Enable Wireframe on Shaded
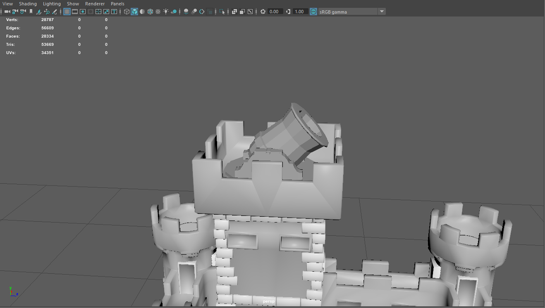The height and width of the screenshot is (308, 545). [150, 12]
